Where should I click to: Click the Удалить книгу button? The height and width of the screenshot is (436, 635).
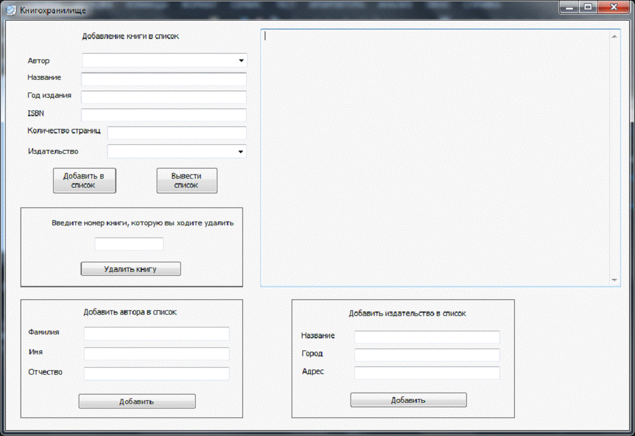(x=131, y=269)
